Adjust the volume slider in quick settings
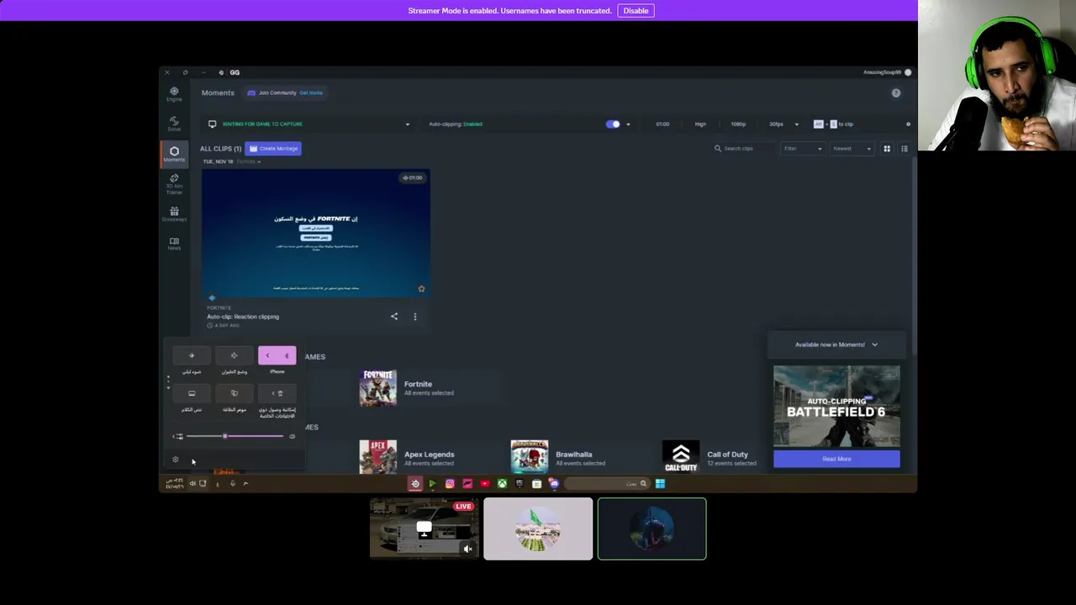 pos(235,436)
